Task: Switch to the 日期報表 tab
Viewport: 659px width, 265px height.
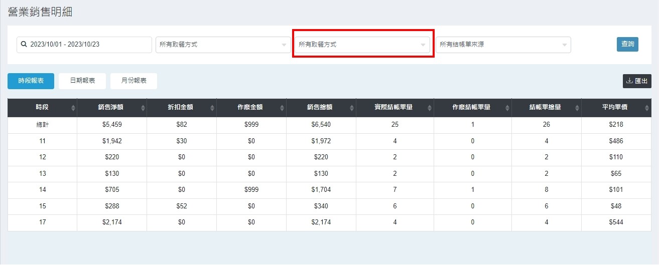Action: (x=82, y=81)
